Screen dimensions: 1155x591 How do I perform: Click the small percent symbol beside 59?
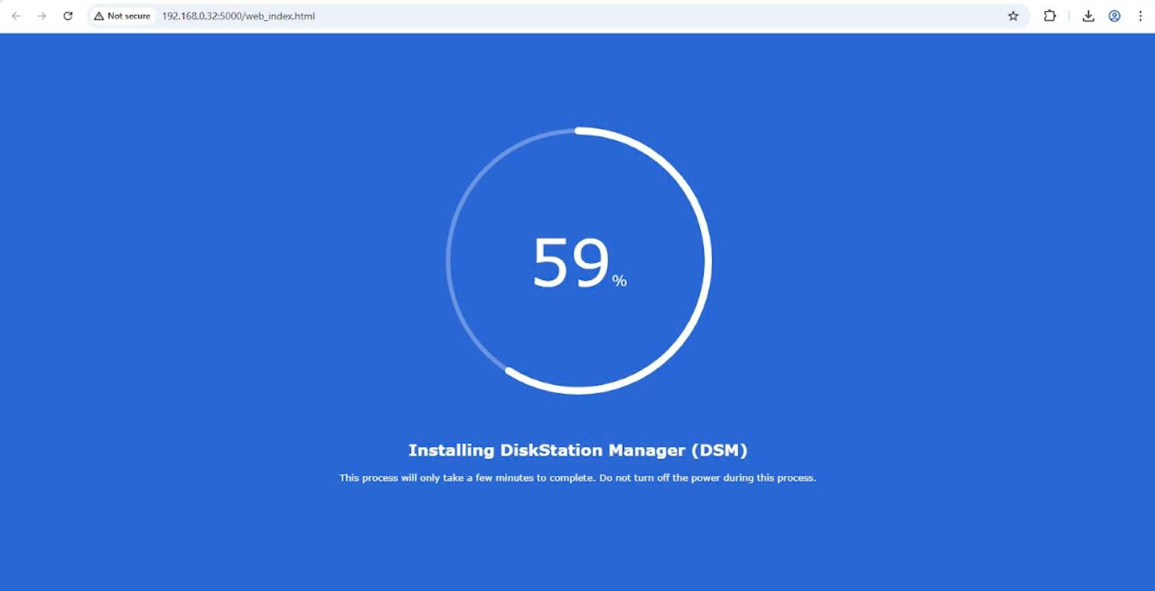click(x=620, y=281)
